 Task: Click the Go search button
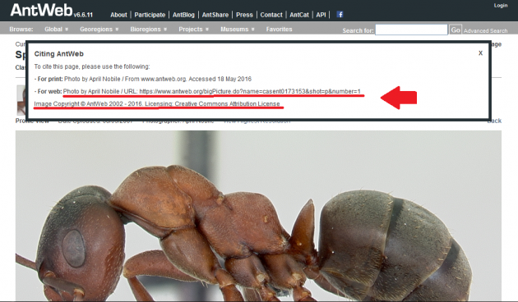(456, 30)
